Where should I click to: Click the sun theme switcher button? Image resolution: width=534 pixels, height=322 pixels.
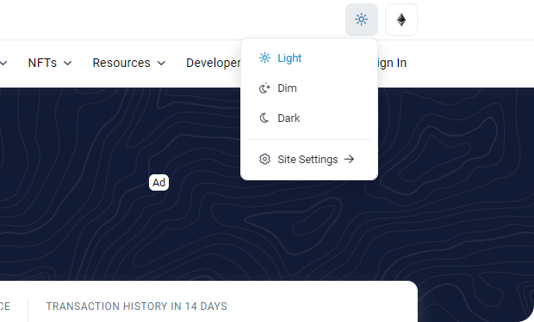[362, 20]
